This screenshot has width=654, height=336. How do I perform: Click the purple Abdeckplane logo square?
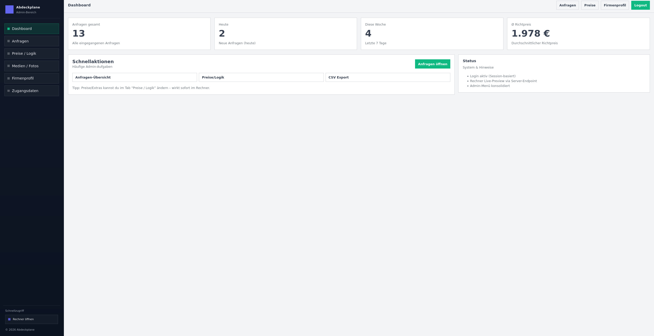point(9,9)
